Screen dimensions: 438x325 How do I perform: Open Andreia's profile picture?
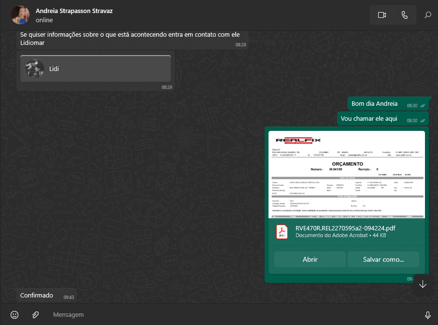tap(20, 15)
